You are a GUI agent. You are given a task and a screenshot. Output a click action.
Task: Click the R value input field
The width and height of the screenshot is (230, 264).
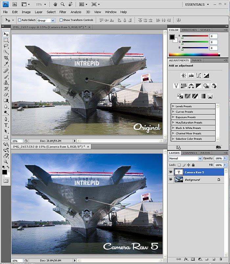pyautogui.click(x=214, y=36)
